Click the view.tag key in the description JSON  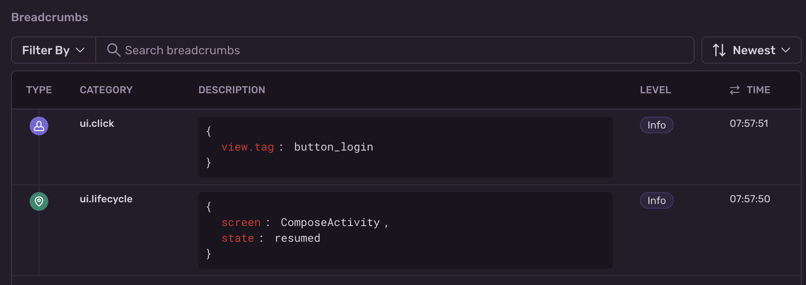click(247, 147)
